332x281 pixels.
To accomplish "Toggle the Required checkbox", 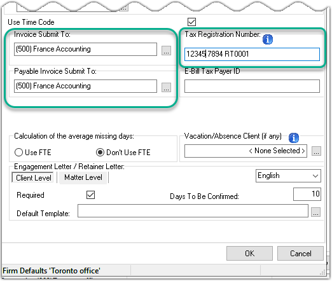I will click(90, 195).
